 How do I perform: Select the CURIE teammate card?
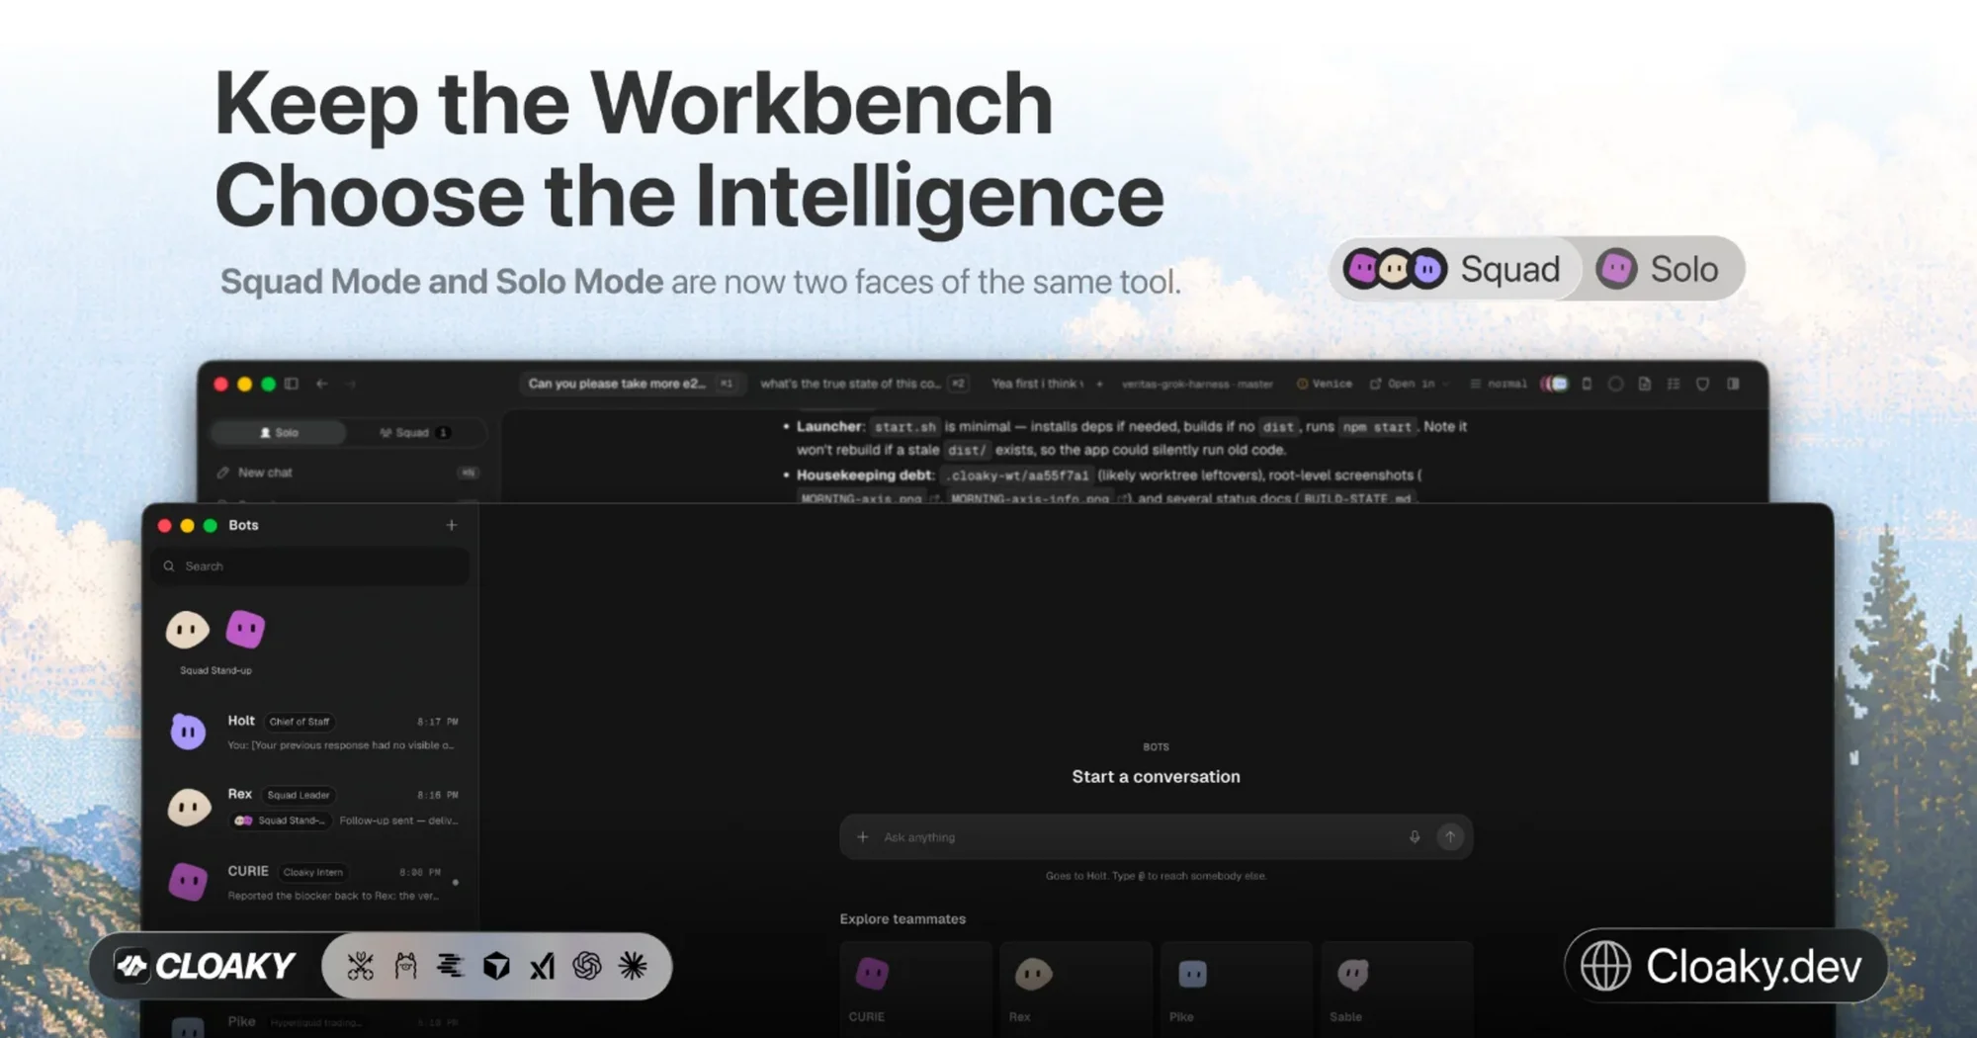[x=915, y=989]
